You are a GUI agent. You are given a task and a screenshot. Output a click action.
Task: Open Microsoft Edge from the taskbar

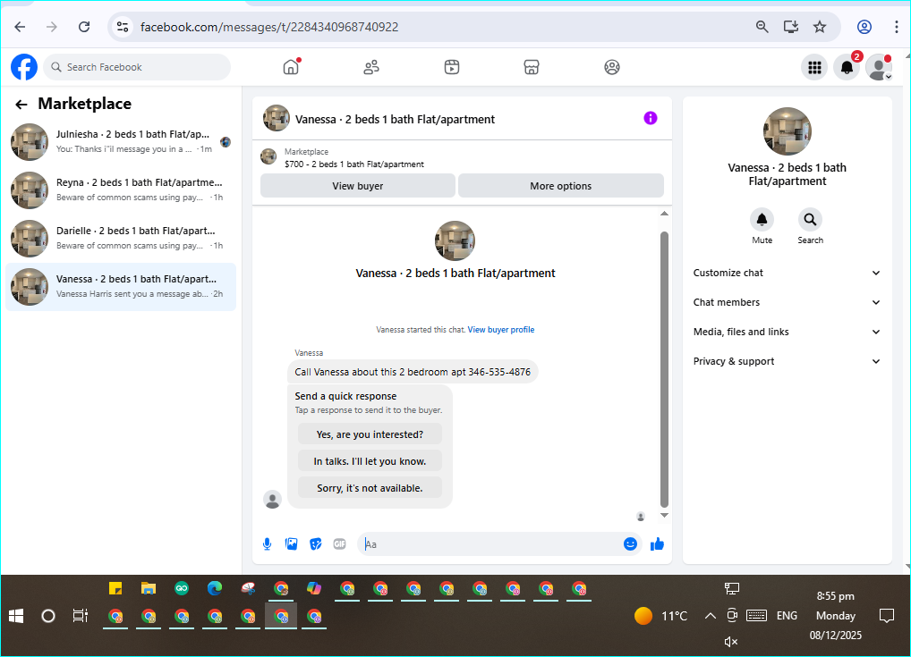point(215,588)
